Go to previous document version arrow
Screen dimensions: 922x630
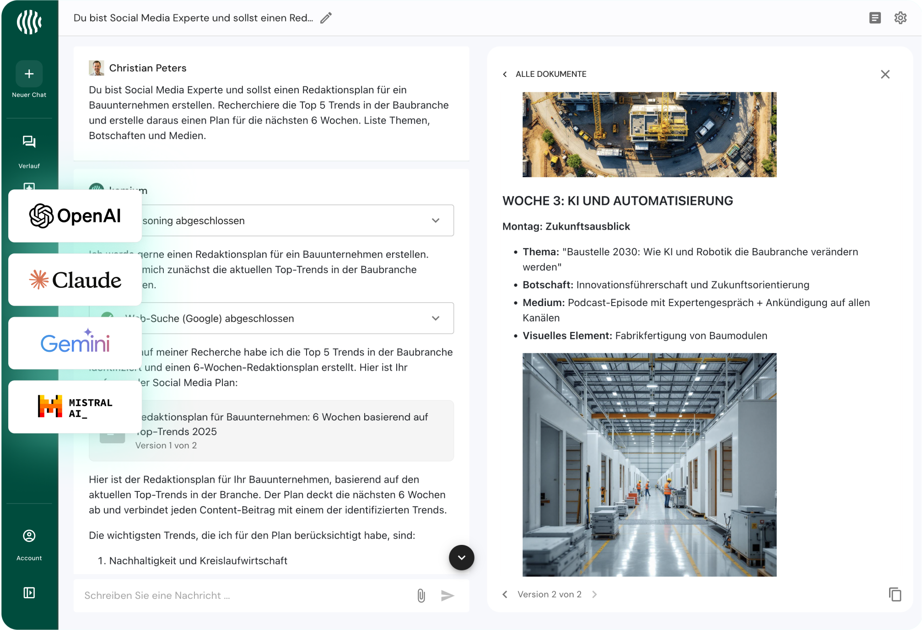pyautogui.click(x=505, y=594)
